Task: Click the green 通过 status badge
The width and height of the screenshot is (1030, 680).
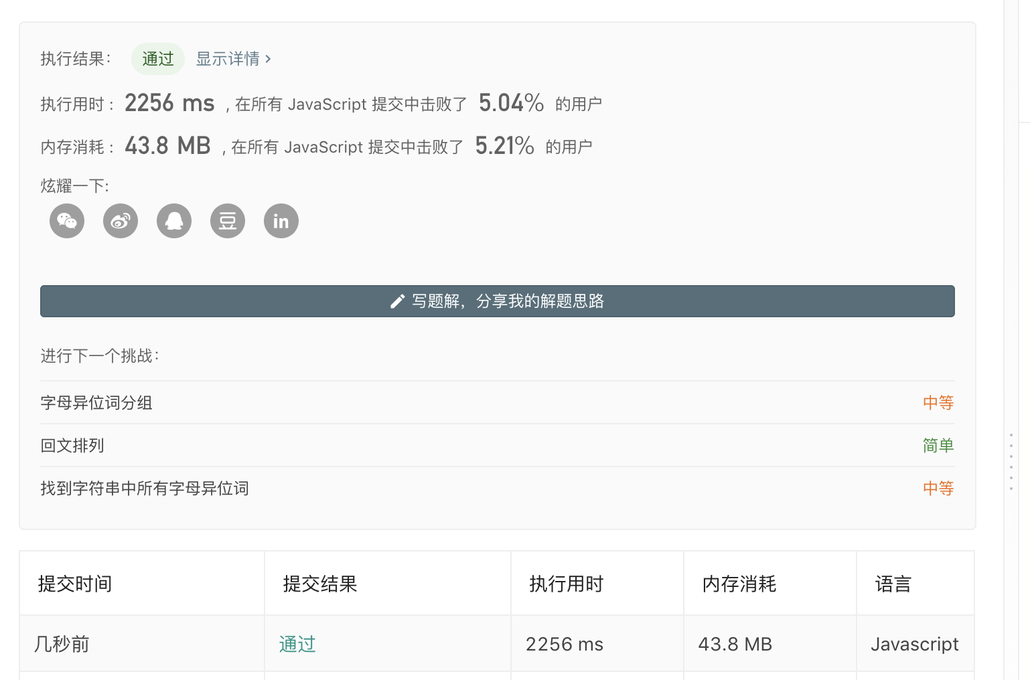Action: coord(157,58)
